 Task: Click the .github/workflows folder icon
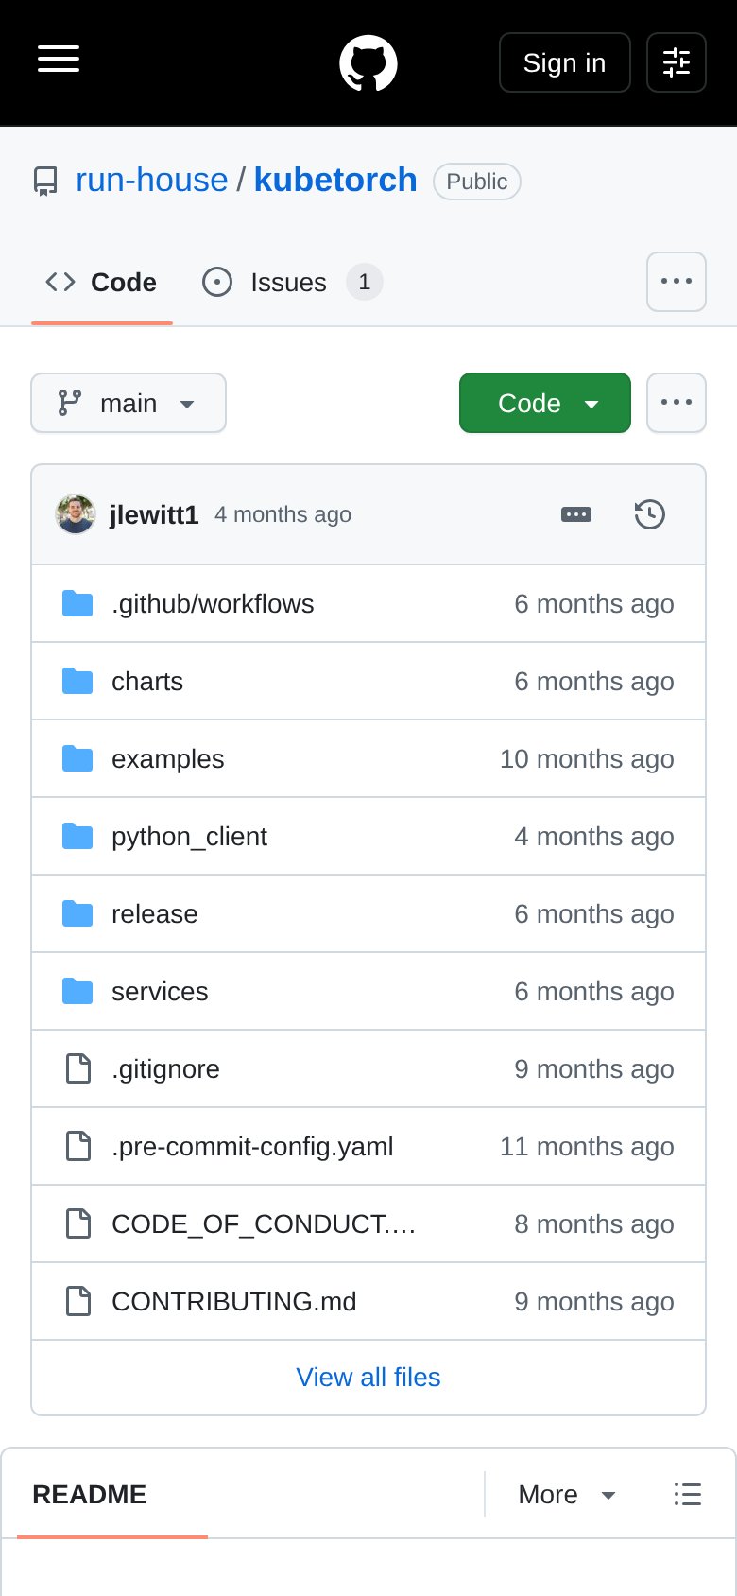77,603
